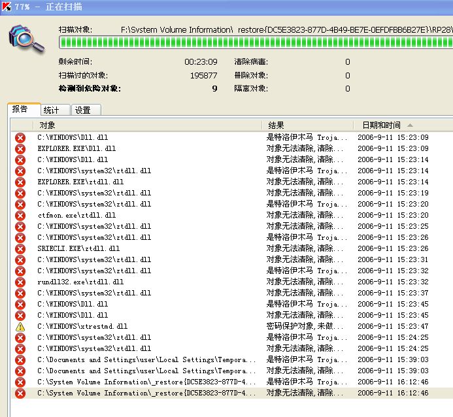Click the dangerous objects count 9
Viewport: 453px width, 417px height.
(214, 89)
